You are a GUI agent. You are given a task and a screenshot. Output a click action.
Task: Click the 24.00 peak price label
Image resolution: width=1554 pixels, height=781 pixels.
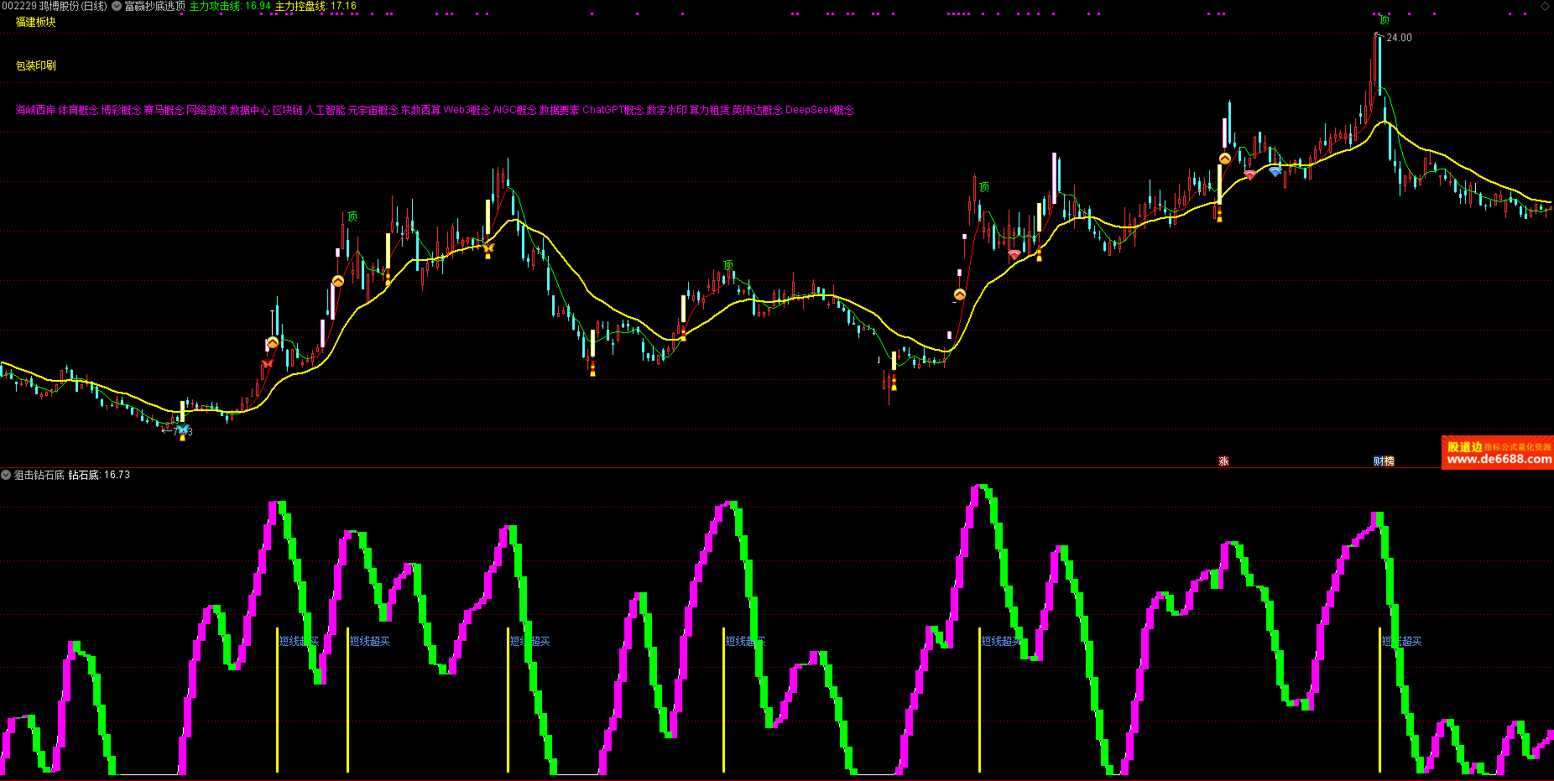(1399, 38)
